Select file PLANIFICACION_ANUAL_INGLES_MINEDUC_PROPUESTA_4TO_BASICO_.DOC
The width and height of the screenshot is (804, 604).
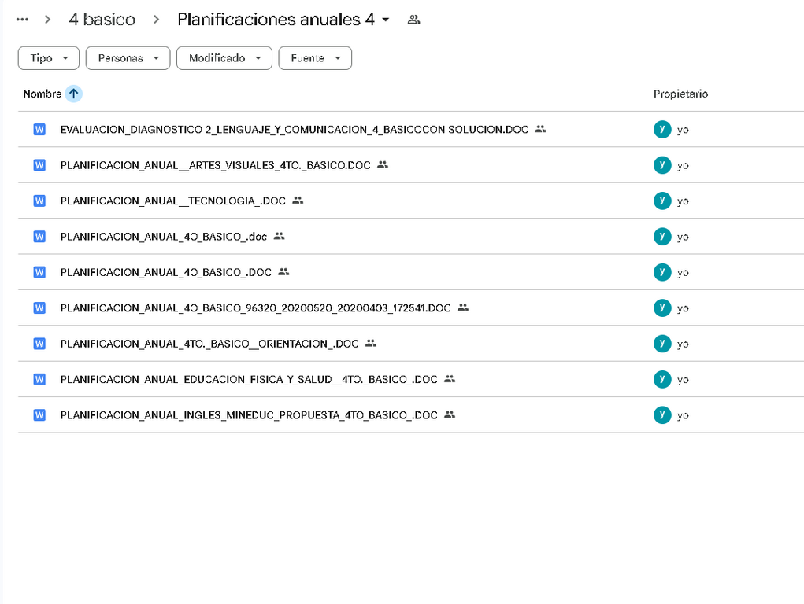pyautogui.click(x=249, y=415)
